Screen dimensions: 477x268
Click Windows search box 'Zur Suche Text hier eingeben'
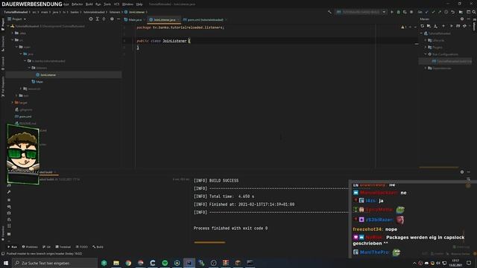54,263
